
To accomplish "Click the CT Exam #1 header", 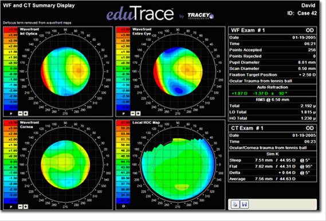I will coord(272,128).
